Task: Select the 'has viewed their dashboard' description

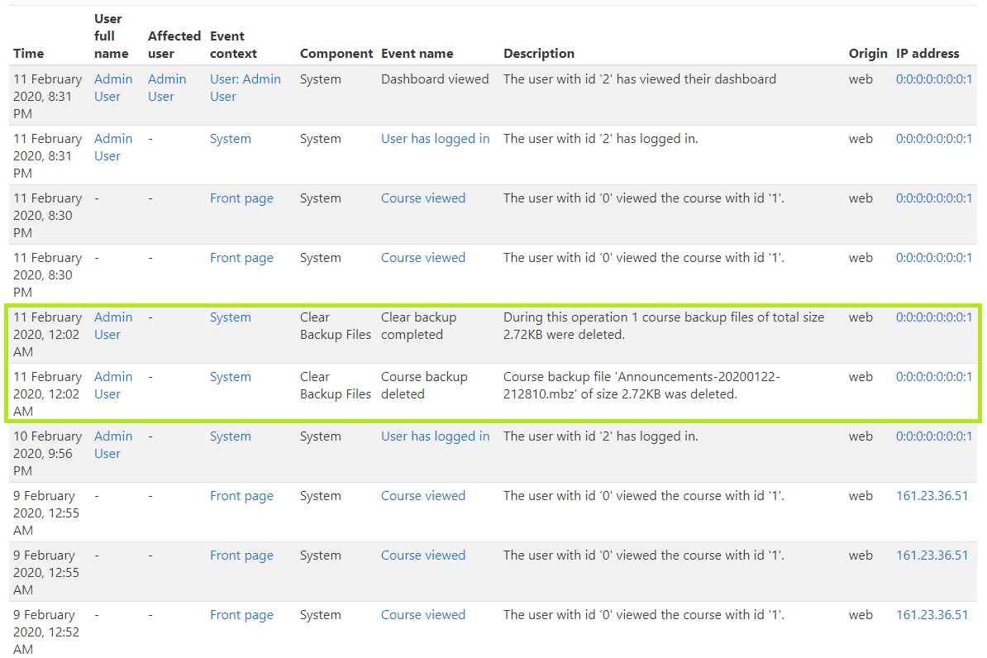Action: (x=640, y=79)
